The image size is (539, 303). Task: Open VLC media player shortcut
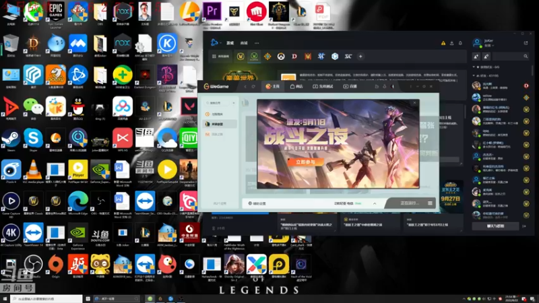pyautogui.click(x=33, y=172)
